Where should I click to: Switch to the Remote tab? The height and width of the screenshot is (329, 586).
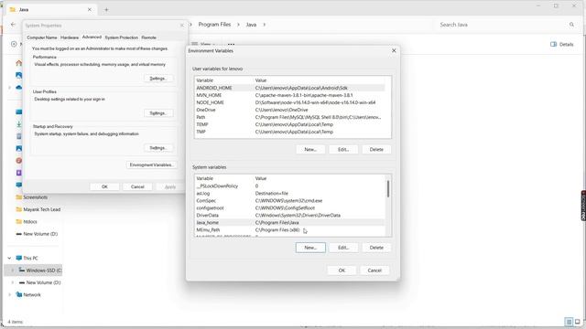148,37
